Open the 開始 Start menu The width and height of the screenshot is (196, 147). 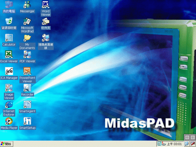point(6,144)
